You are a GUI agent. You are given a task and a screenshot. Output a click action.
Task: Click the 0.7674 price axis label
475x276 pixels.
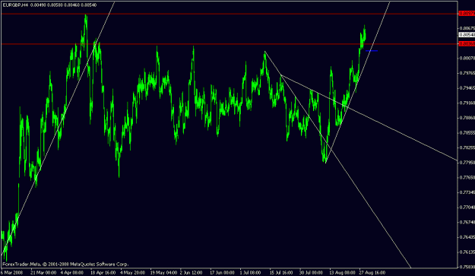pos(467,222)
